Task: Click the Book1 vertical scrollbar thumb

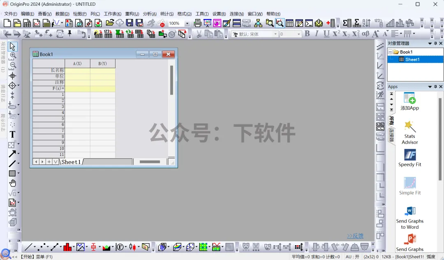Action: (171, 80)
